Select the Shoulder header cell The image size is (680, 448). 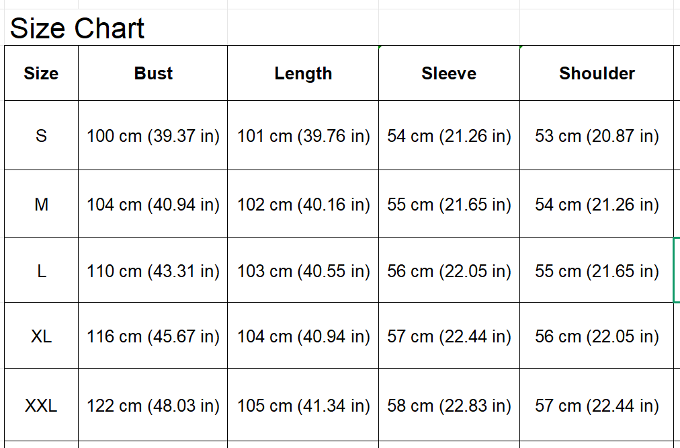tap(597, 73)
